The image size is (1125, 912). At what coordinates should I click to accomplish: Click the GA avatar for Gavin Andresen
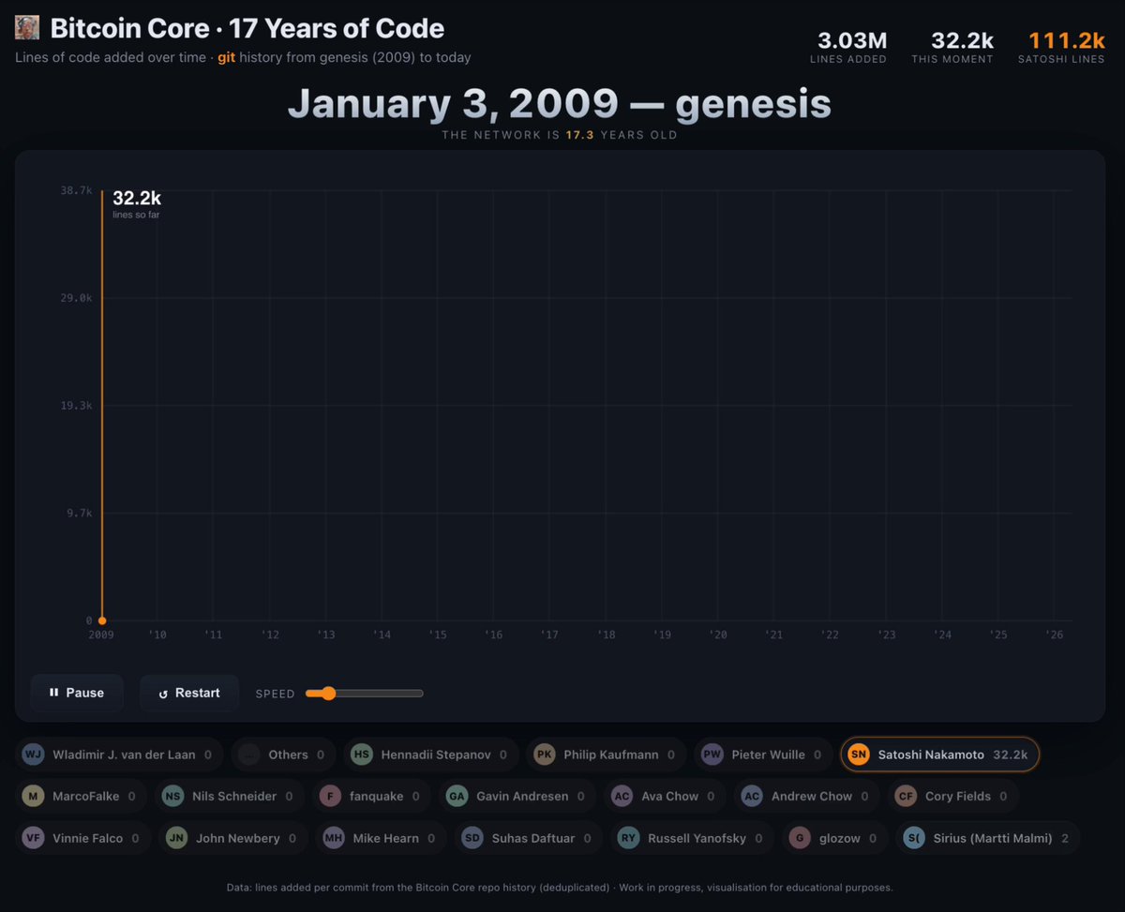point(457,796)
